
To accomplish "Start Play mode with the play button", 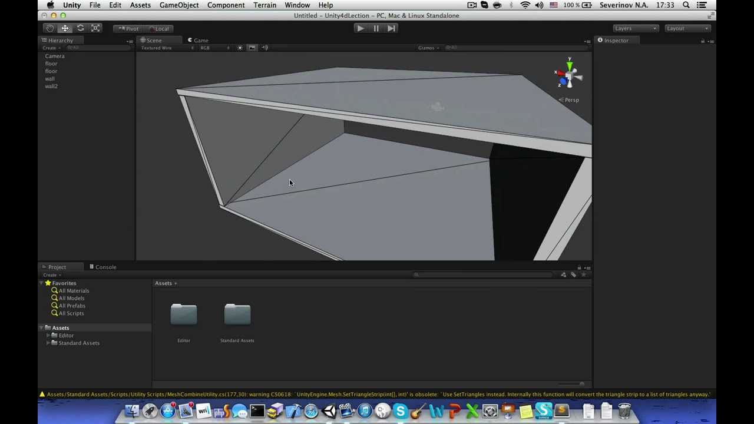I will pos(360,28).
